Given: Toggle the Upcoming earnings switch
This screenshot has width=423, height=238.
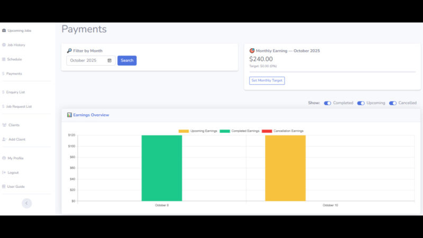Looking at the screenshot, I should coord(361,103).
